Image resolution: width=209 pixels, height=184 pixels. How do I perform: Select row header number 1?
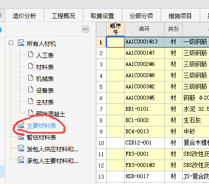click(101, 42)
